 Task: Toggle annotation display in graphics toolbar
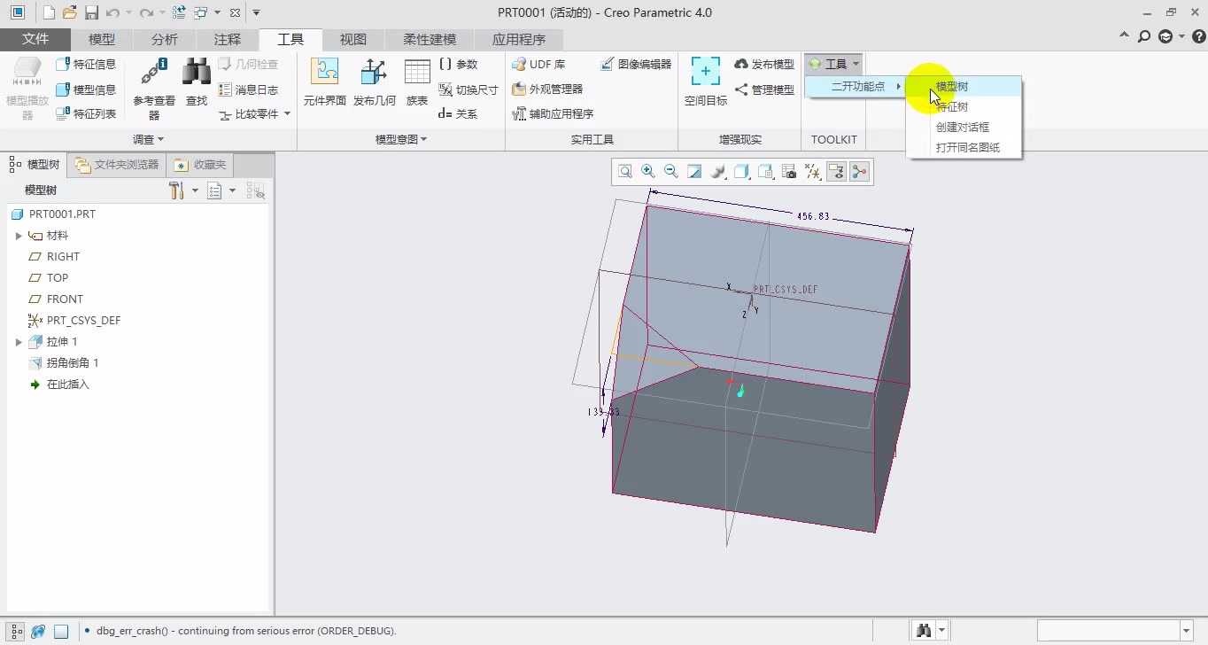pos(836,172)
